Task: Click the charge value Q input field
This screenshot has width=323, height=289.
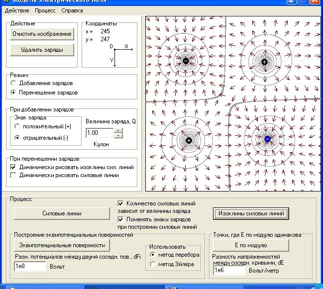Action: tap(100, 133)
